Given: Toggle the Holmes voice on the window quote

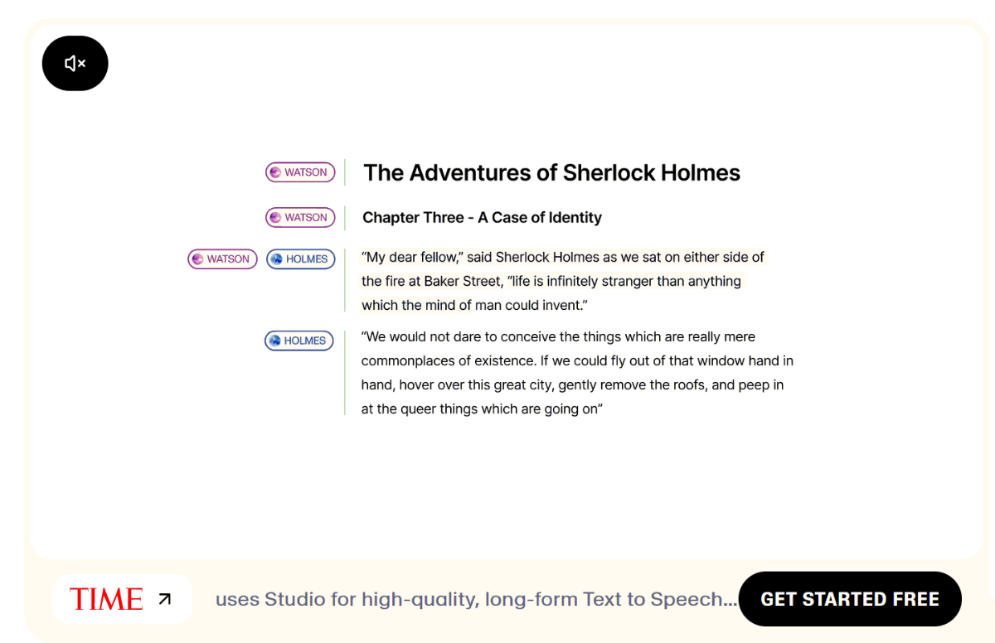Looking at the screenshot, I should pyautogui.click(x=298, y=340).
